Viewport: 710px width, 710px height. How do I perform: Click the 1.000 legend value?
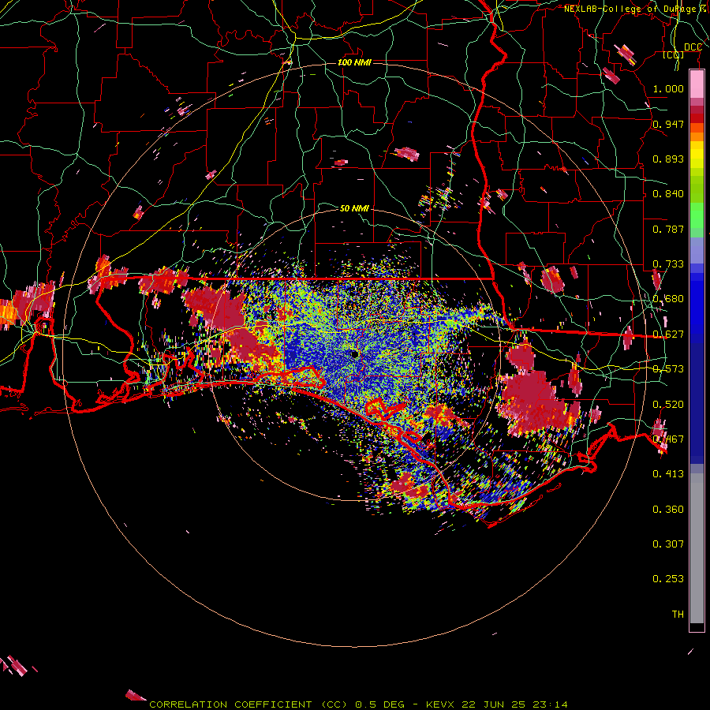[x=668, y=88]
